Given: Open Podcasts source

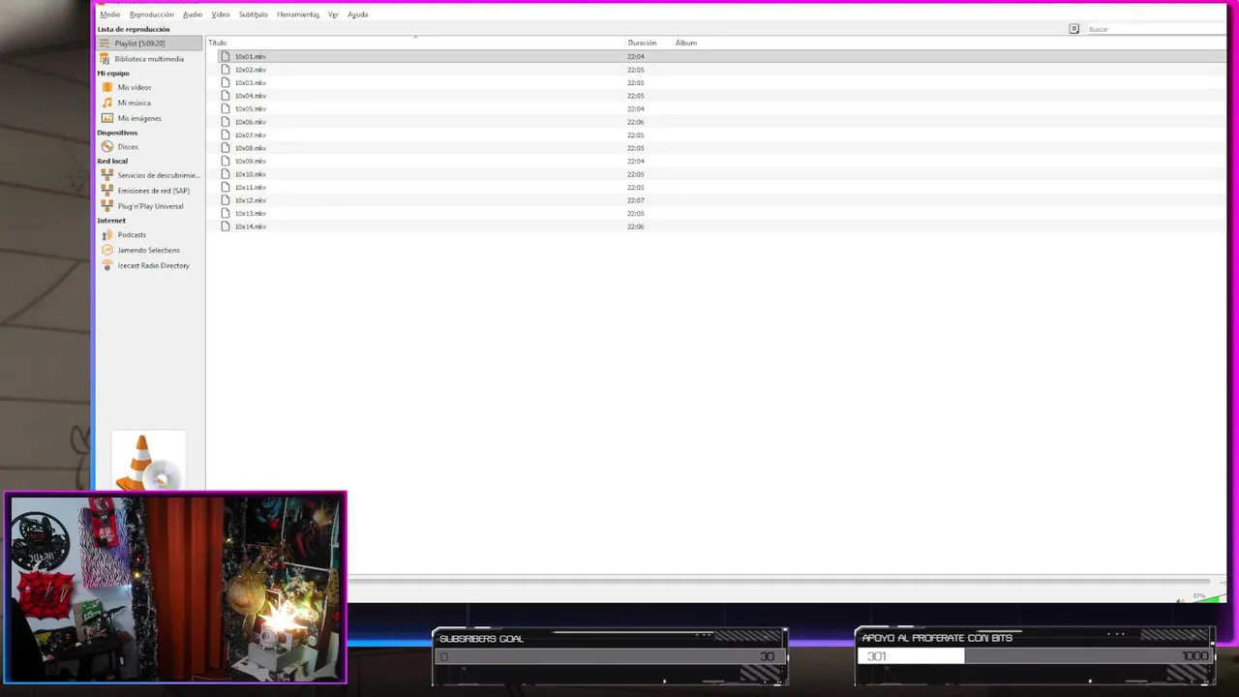Looking at the screenshot, I should coord(132,235).
